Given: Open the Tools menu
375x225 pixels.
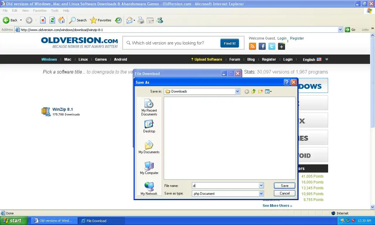Looking at the screenshot, I should [55, 11].
